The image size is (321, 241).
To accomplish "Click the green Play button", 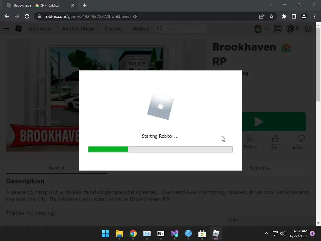I will [274, 122].
